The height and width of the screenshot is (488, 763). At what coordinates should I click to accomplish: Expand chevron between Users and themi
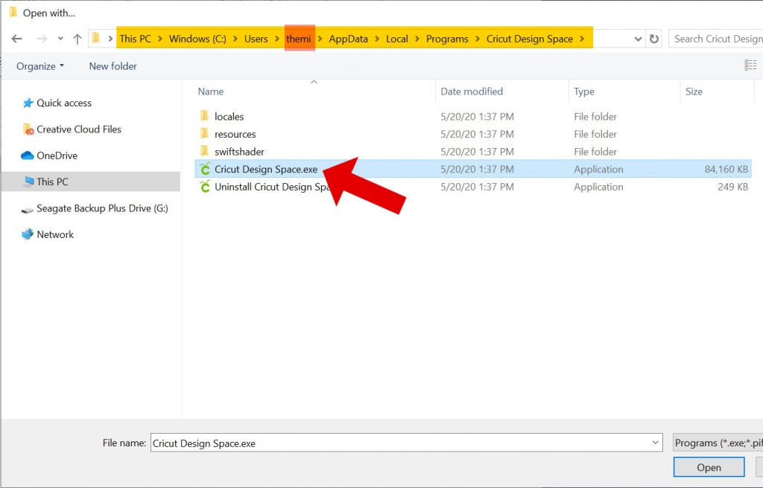pos(277,39)
